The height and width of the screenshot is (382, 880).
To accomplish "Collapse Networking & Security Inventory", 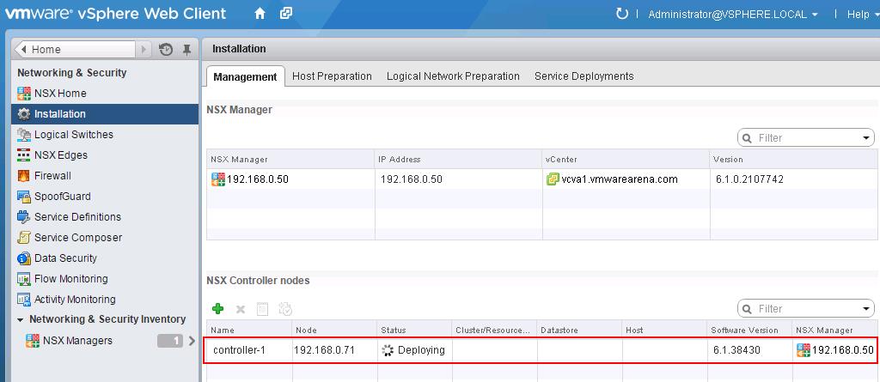I will pyautogui.click(x=21, y=319).
